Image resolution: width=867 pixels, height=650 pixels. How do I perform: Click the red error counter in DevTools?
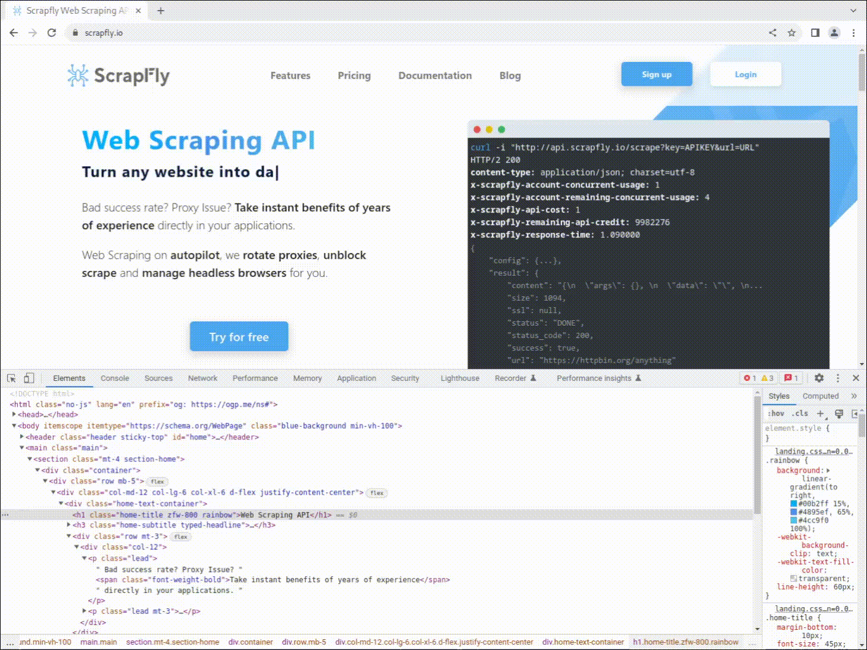[x=750, y=377]
